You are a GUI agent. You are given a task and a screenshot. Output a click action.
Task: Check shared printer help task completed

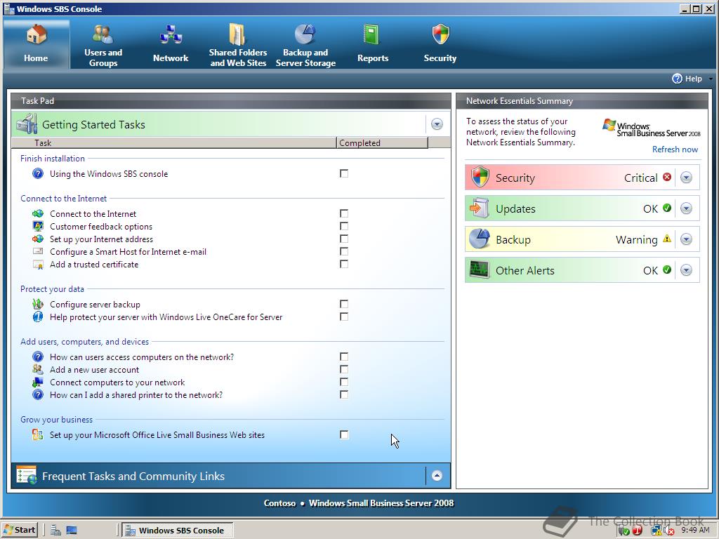point(344,394)
